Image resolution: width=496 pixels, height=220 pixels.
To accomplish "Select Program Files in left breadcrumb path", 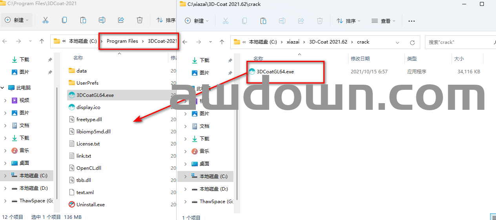I will tap(122, 41).
